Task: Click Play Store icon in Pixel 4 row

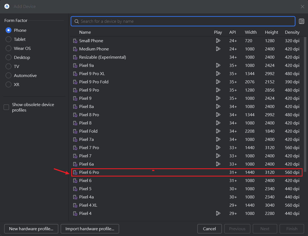Action: point(218,214)
